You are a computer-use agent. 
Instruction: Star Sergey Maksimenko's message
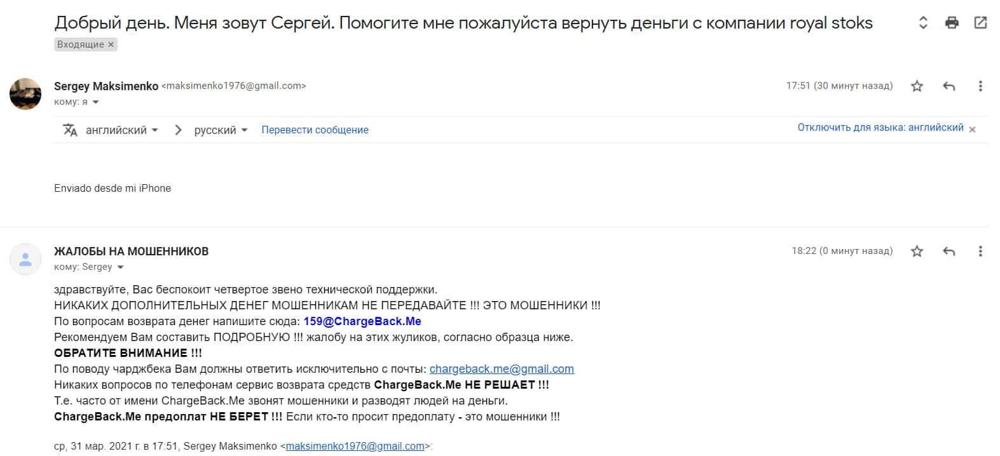pos(917,86)
